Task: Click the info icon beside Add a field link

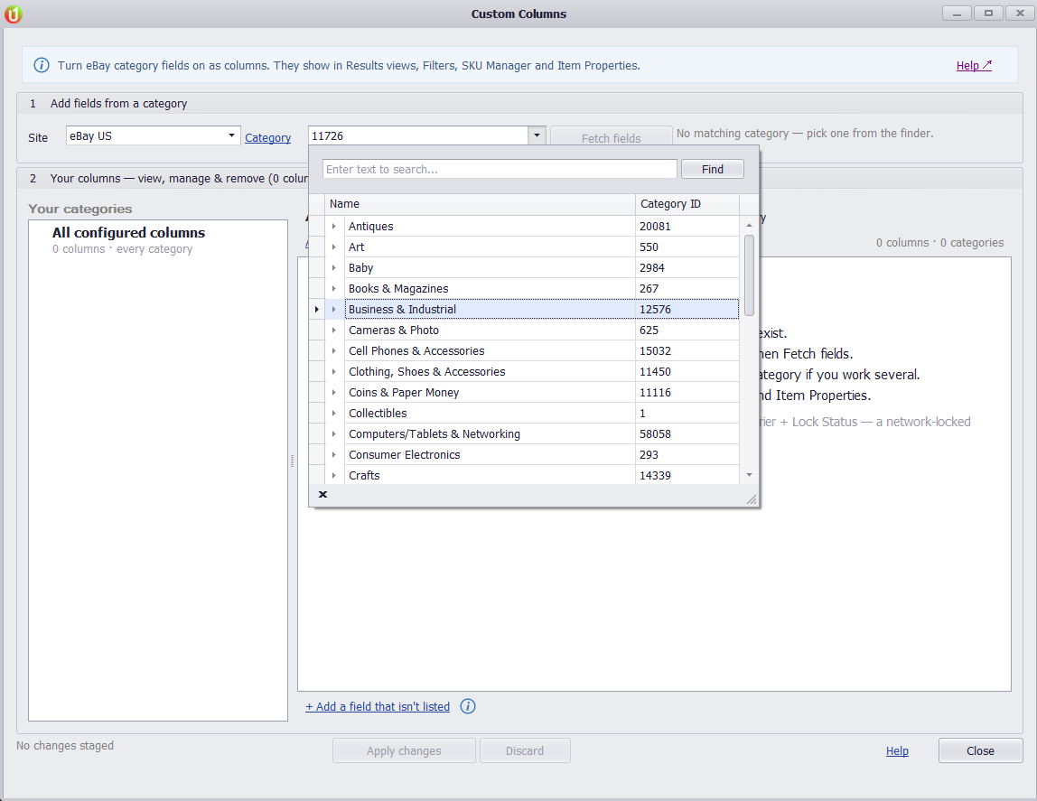Action: point(468,706)
